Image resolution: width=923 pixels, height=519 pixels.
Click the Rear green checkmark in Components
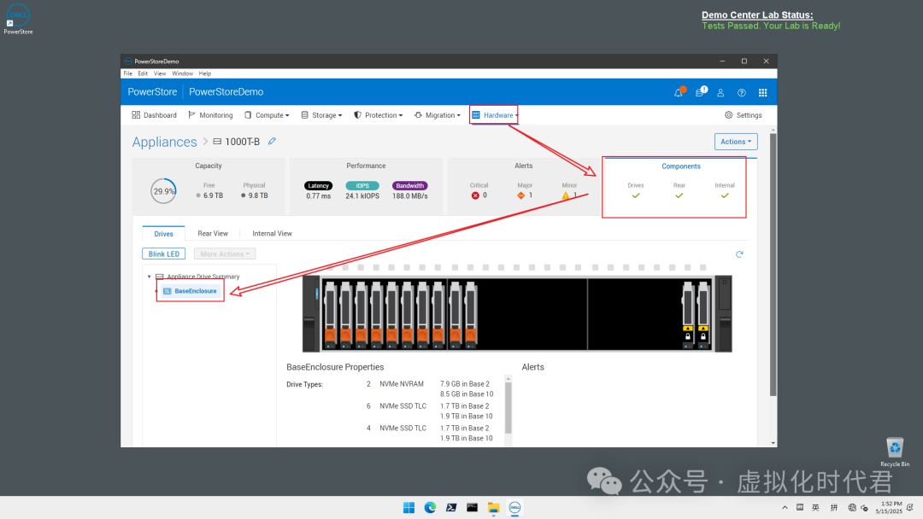[679, 195]
